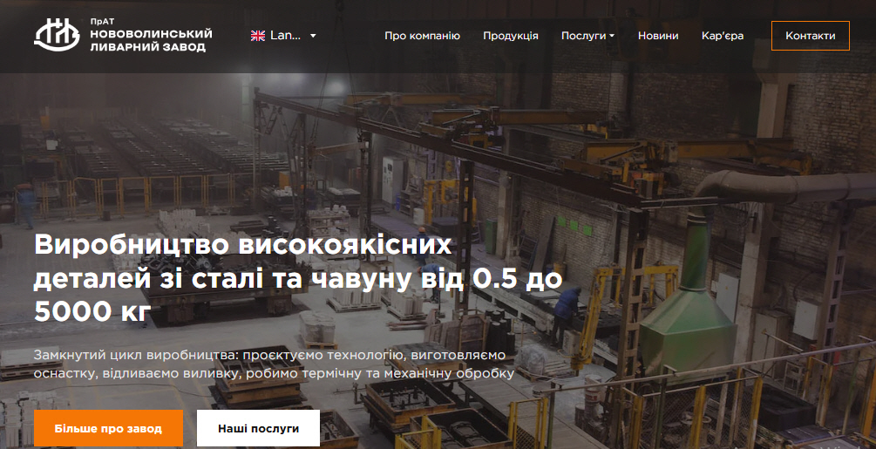Click the green ventilation hood in photo

pos(689,314)
